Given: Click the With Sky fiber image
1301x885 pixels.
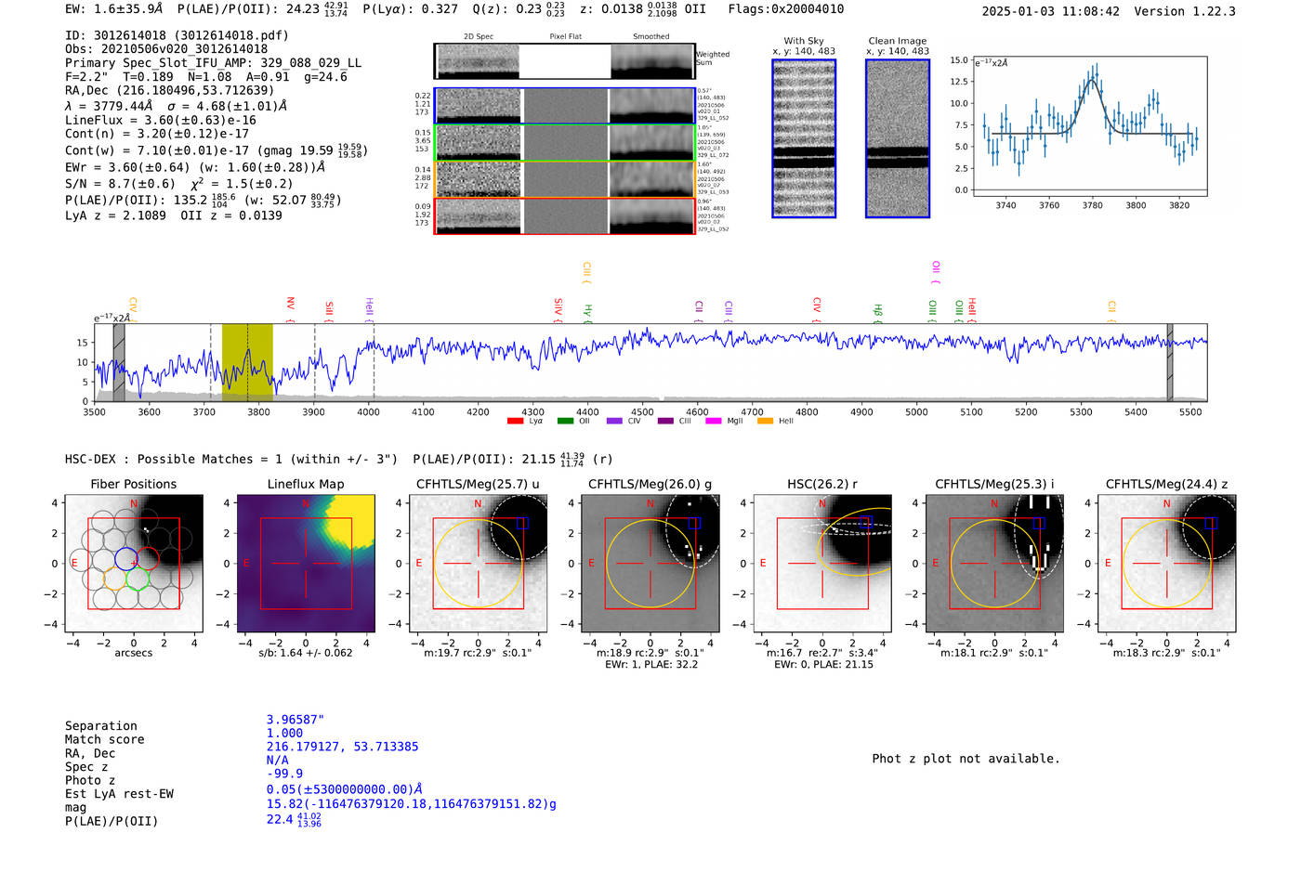Looking at the screenshot, I should tap(804, 138).
